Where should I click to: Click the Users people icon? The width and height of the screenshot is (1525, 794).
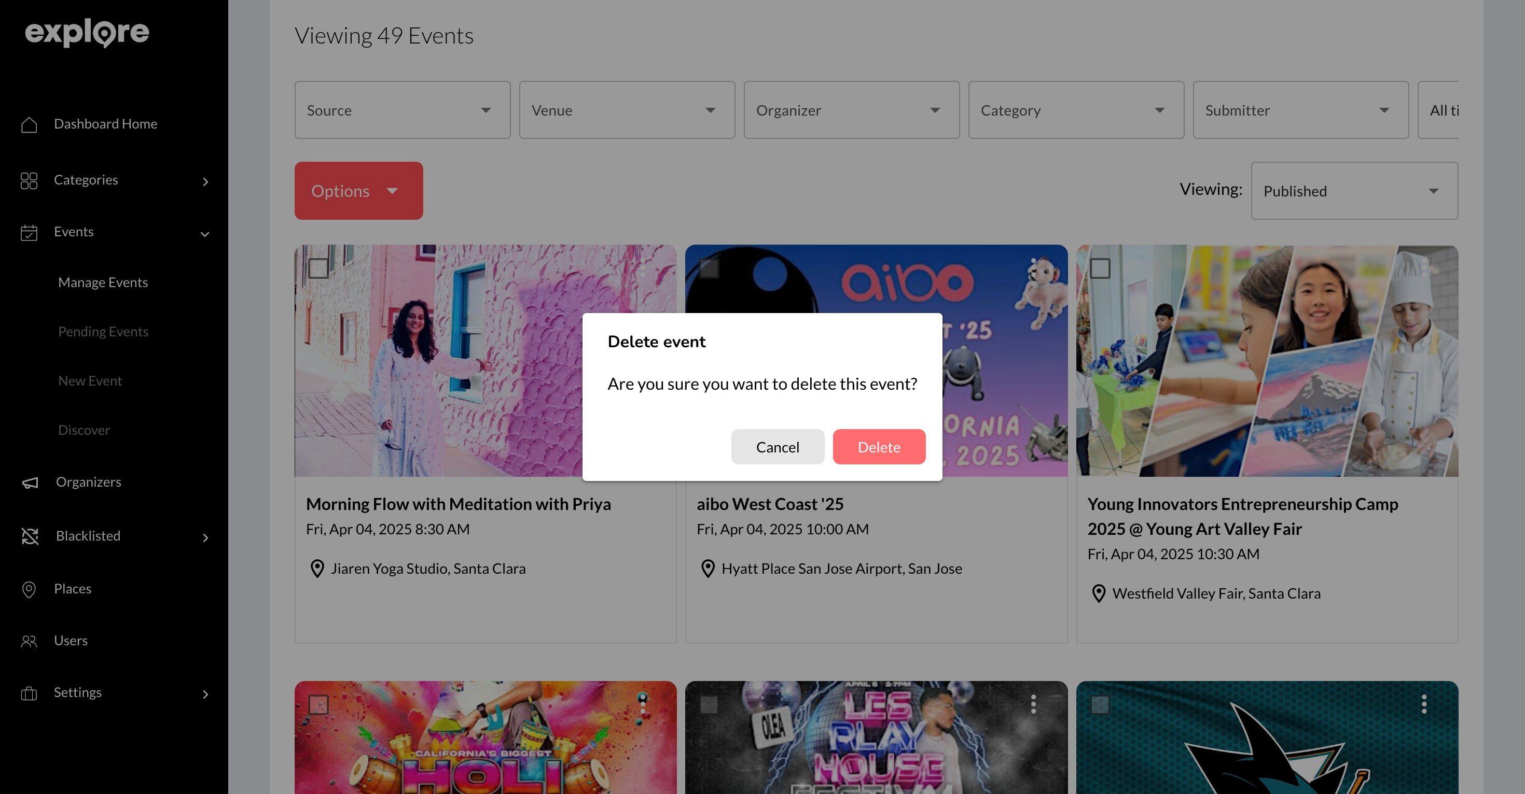pos(29,641)
